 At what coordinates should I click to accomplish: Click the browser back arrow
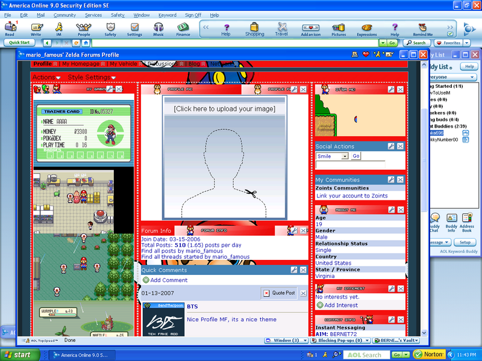pyautogui.click(x=47, y=43)
